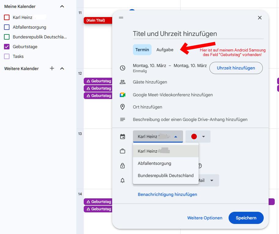
Task: Add Google Meet-Videokonferenz
Action: [173, 95]
